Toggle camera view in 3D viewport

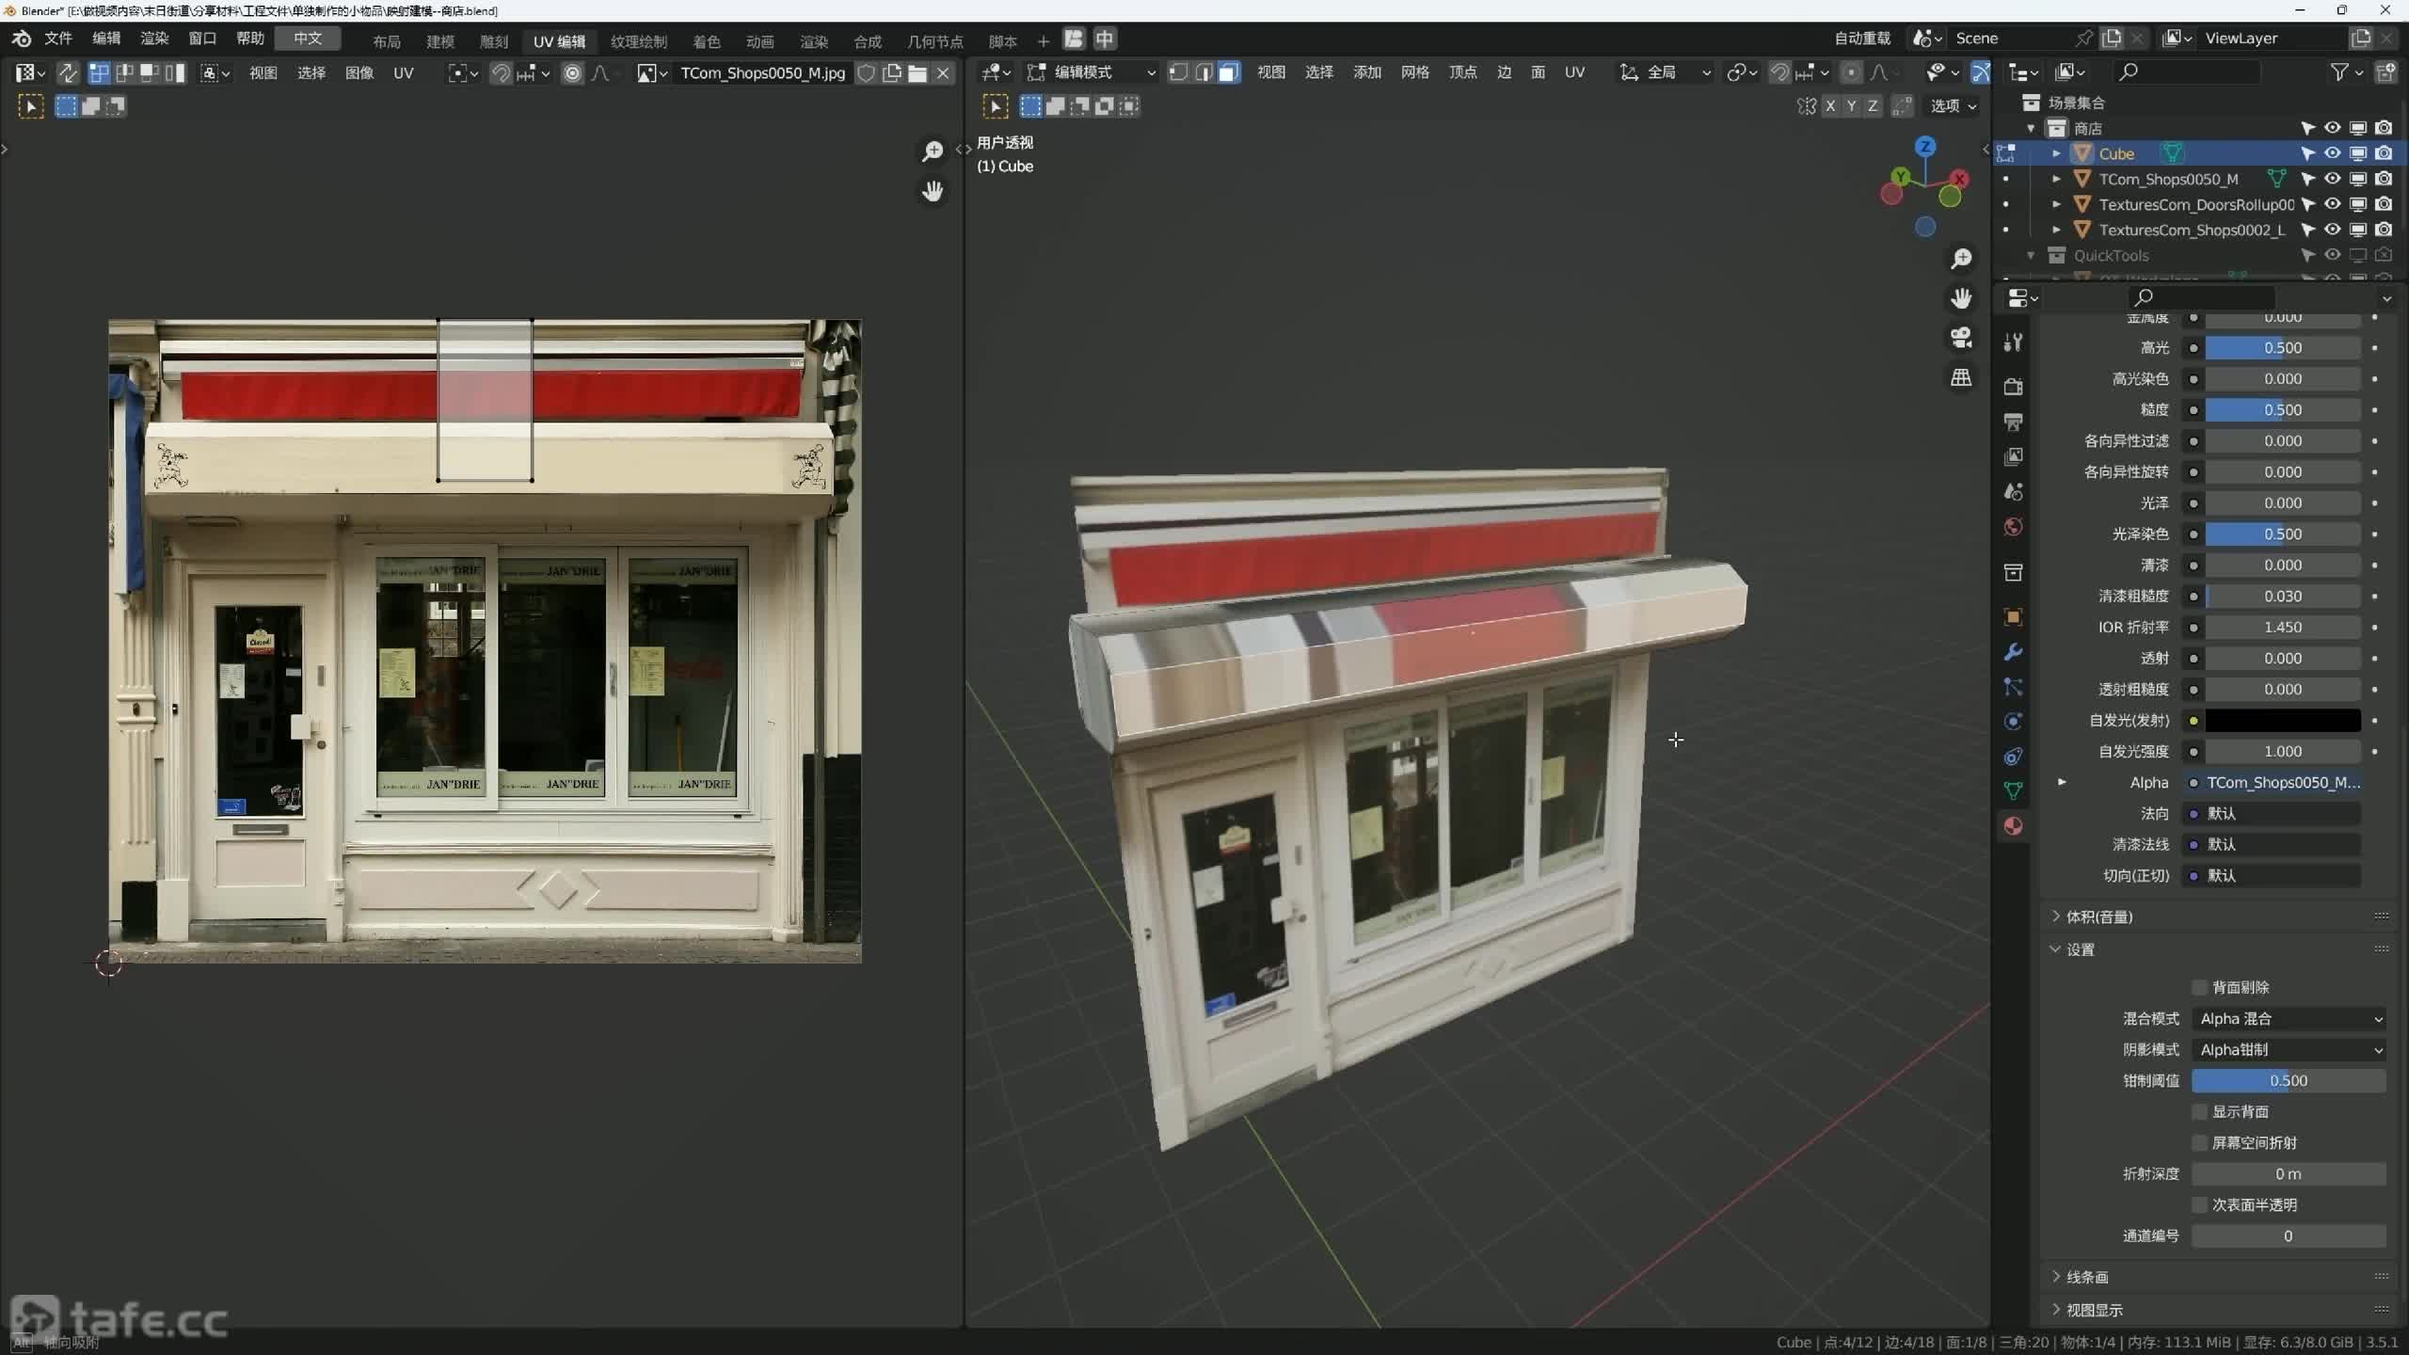click(x=1961, y=338)
